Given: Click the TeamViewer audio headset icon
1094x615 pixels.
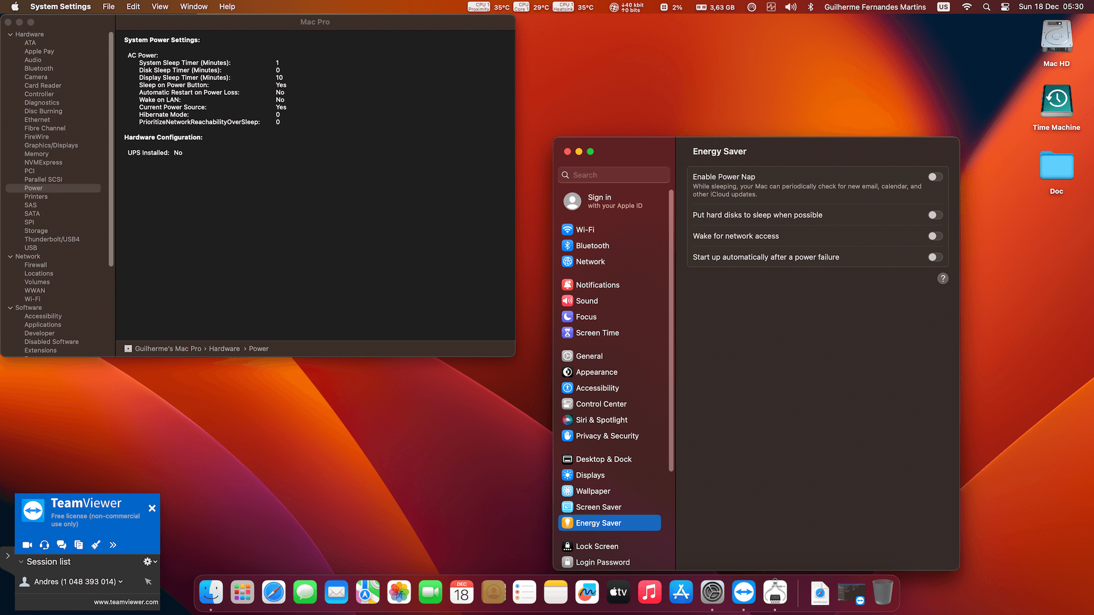Looking at the screenshot, I should 44,545.
